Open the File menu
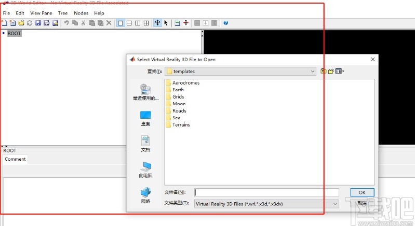This screenshot has height=226, width=415. pyautogui.click(x=6, y=13)
